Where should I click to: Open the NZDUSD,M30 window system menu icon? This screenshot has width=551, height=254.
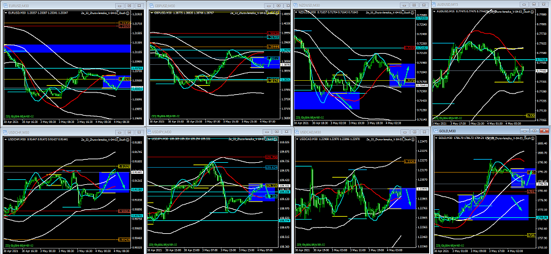coord(296,5)
